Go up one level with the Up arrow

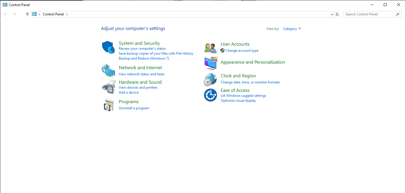pos(27,14)
